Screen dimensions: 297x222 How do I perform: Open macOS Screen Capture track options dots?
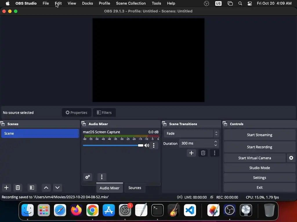pos(154,145)
